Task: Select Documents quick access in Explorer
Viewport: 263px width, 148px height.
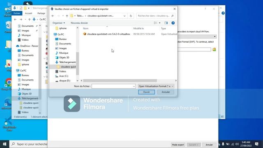Action: pyautogui.click(x=28, y=26)
